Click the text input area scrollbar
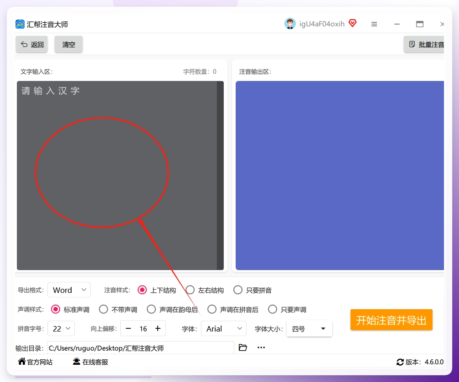This screenshot has height=382, width=459. pos(220,176)
